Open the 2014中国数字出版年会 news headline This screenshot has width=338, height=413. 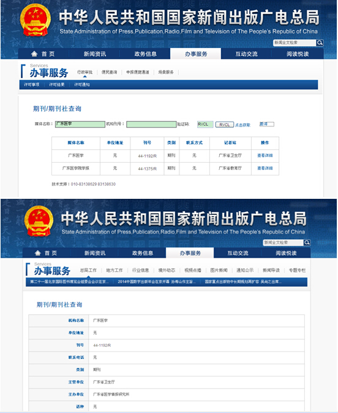pyautogui.click(x=157, y=282)
